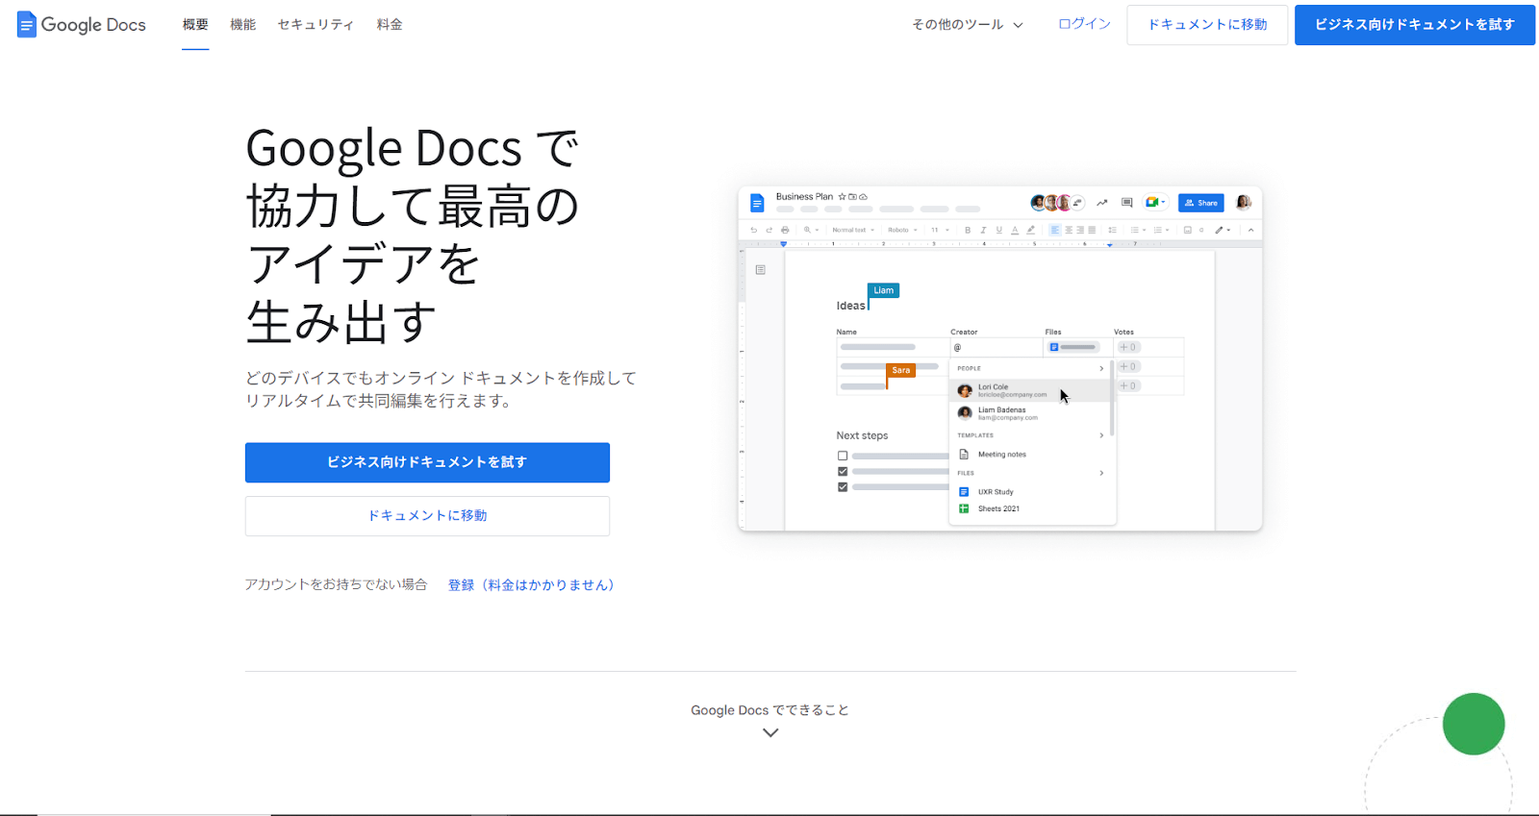The height and width of the screenshot is (816, 1539).
Task: Click the Docs file icon beside Business Plan
Action: (757, 203)
